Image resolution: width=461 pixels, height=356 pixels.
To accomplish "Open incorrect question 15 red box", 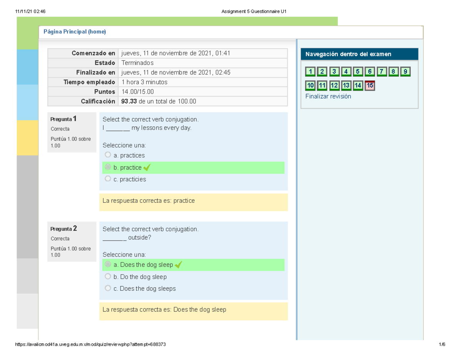I will [370, 86].
